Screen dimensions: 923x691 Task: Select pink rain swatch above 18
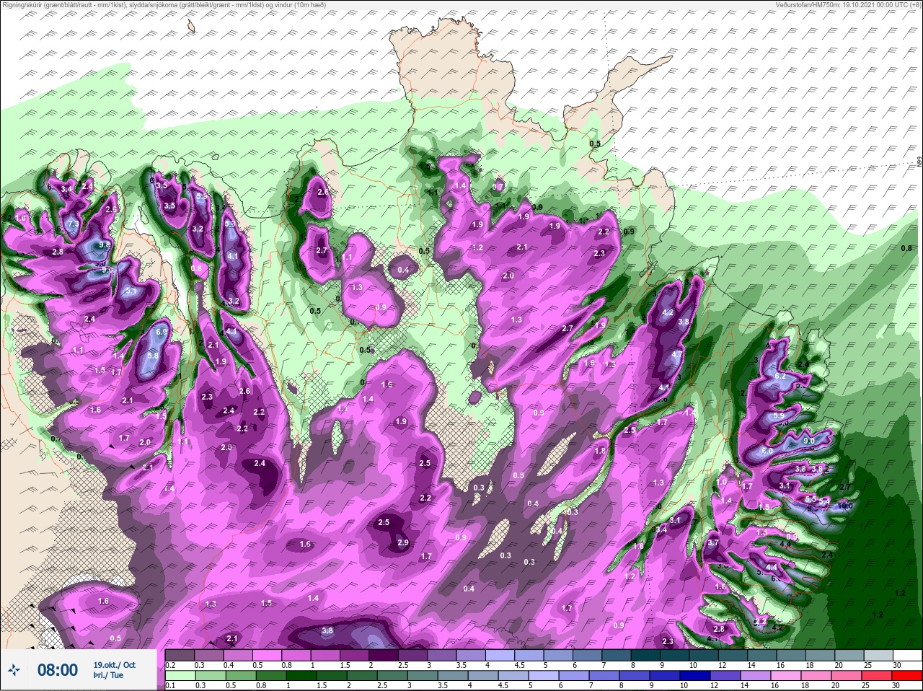816,676
